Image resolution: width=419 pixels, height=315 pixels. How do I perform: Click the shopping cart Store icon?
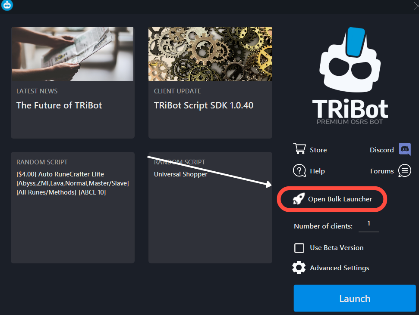pos(299,149)
